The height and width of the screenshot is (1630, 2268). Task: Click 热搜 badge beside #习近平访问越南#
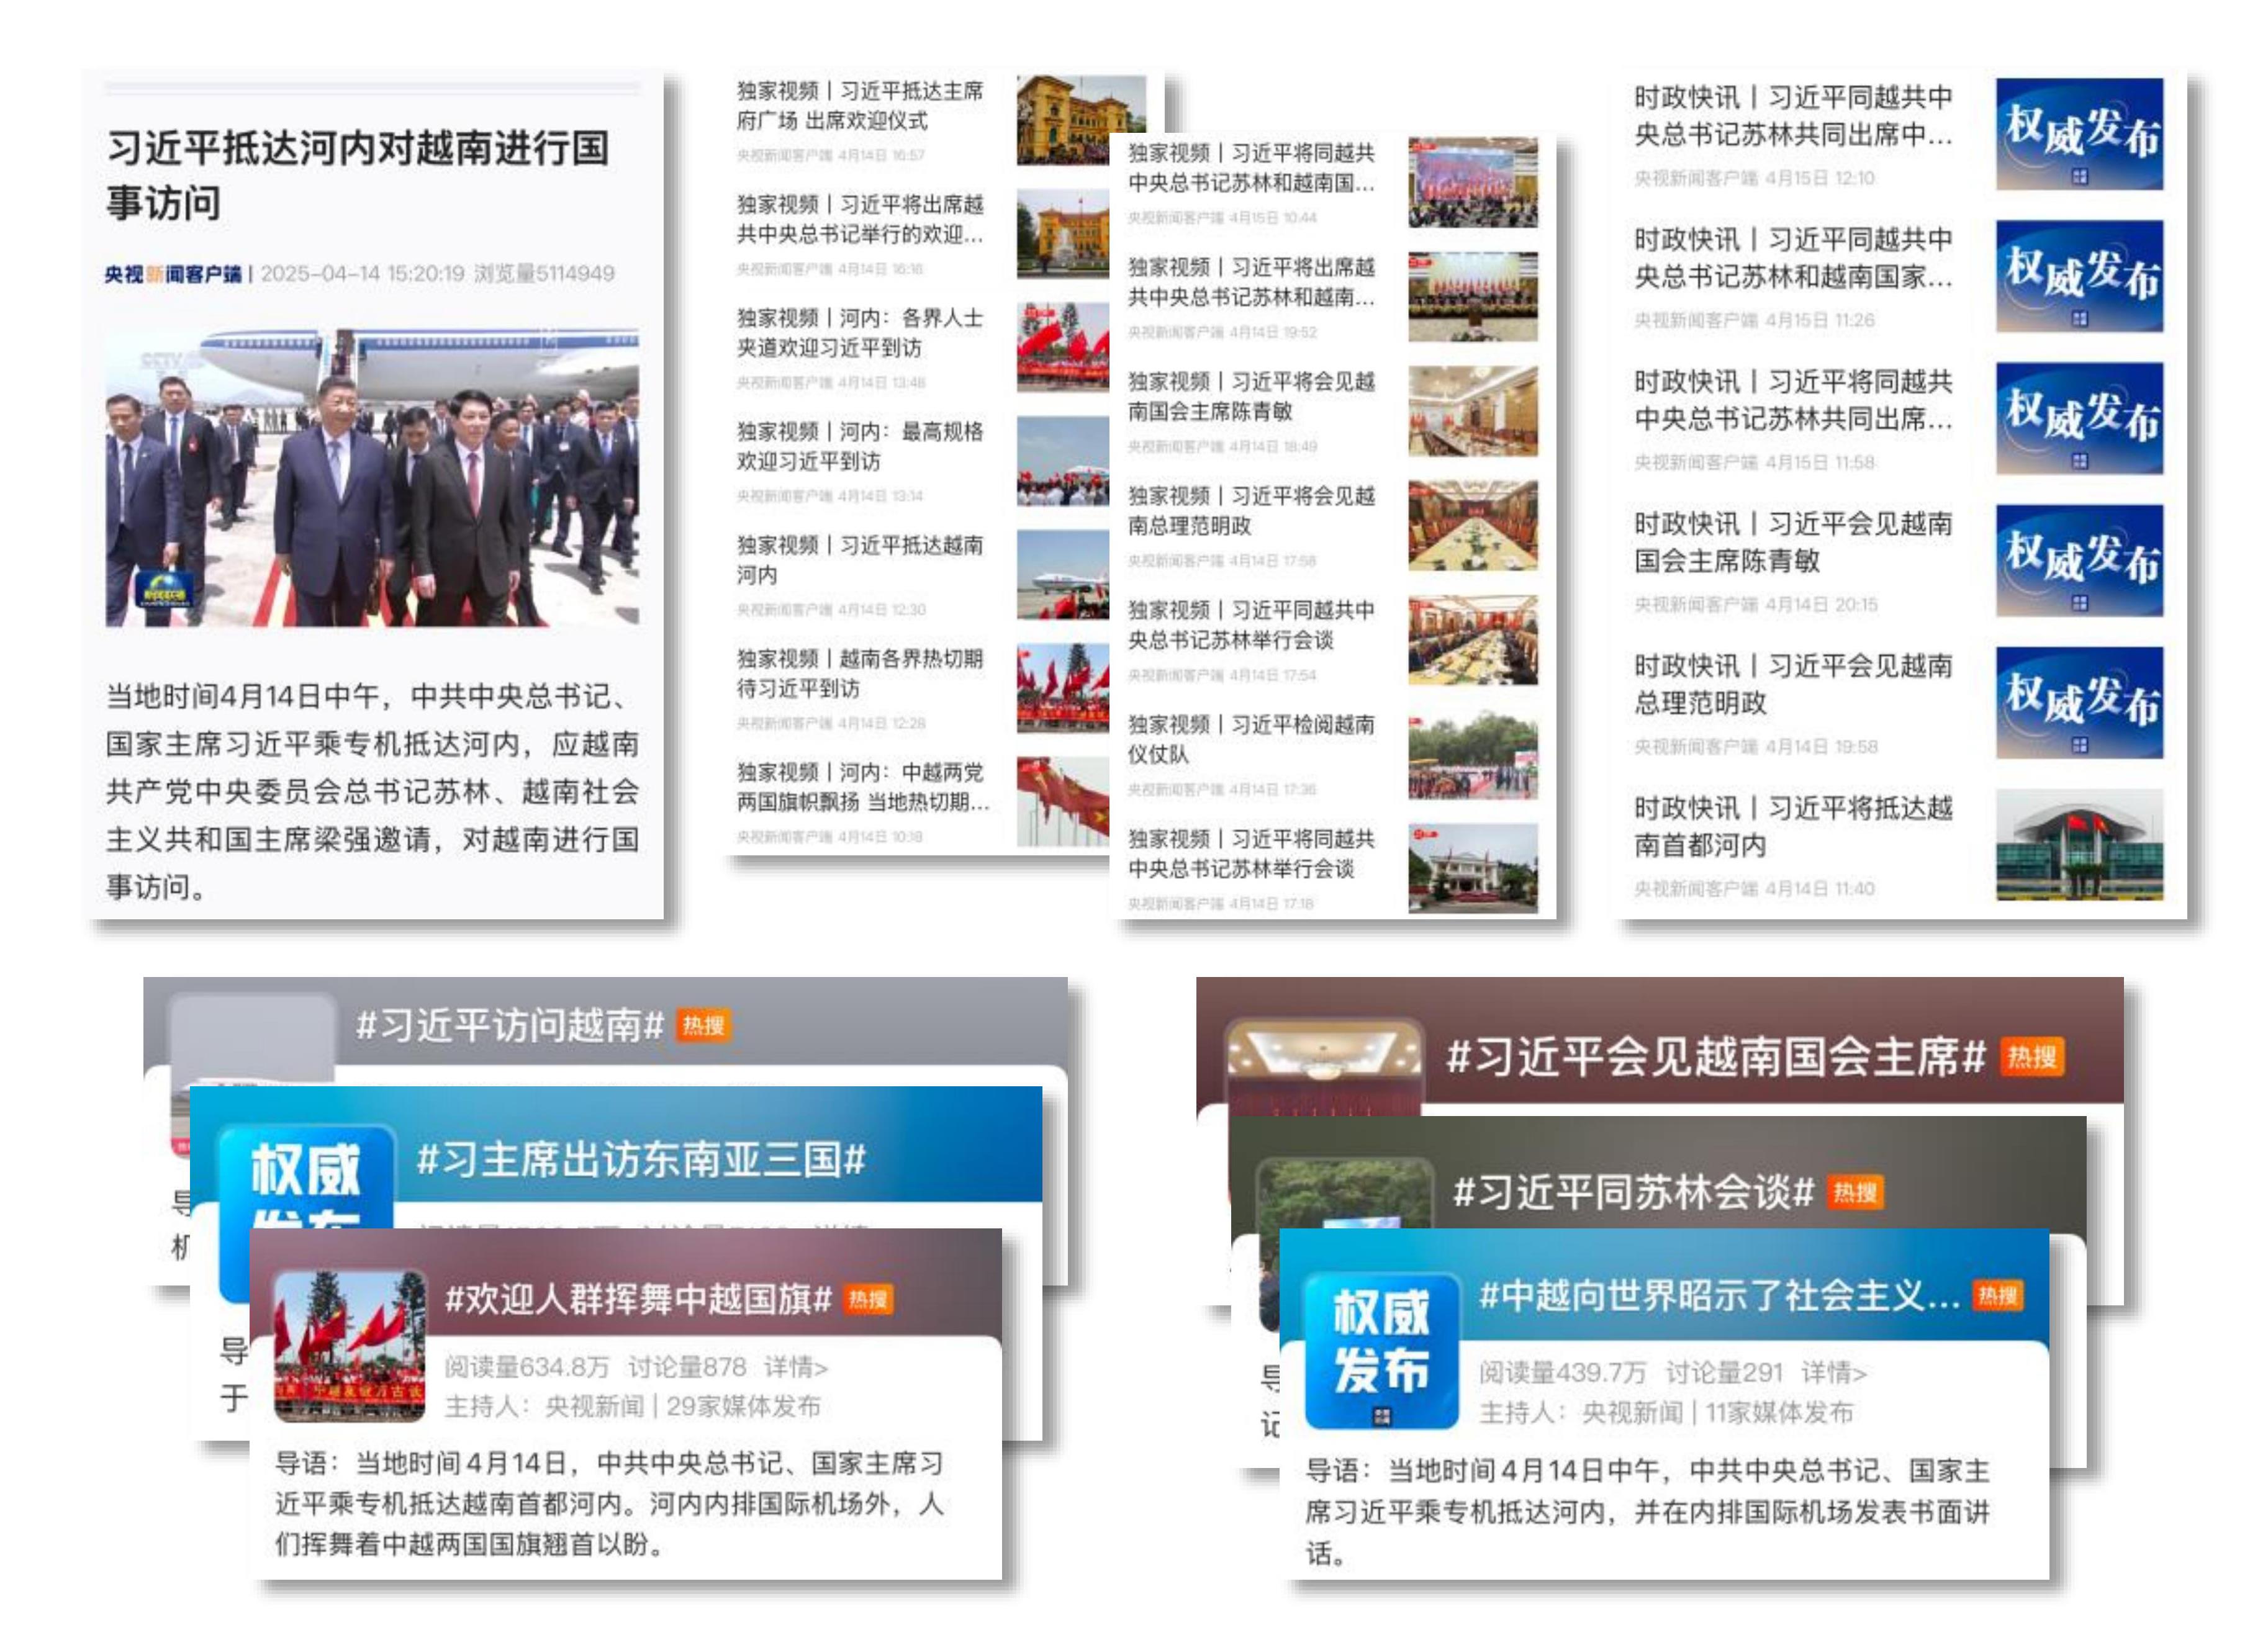coord(703,1025)
